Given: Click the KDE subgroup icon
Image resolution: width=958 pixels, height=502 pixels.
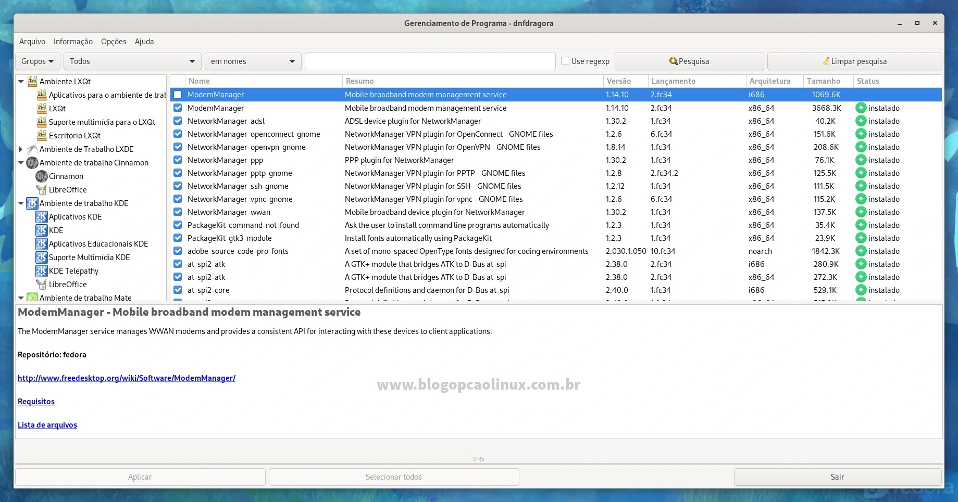Looking at the screenshot, I should tap(42, 230).
